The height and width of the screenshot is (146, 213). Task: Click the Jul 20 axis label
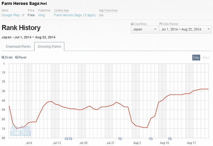tap(84, 143)
